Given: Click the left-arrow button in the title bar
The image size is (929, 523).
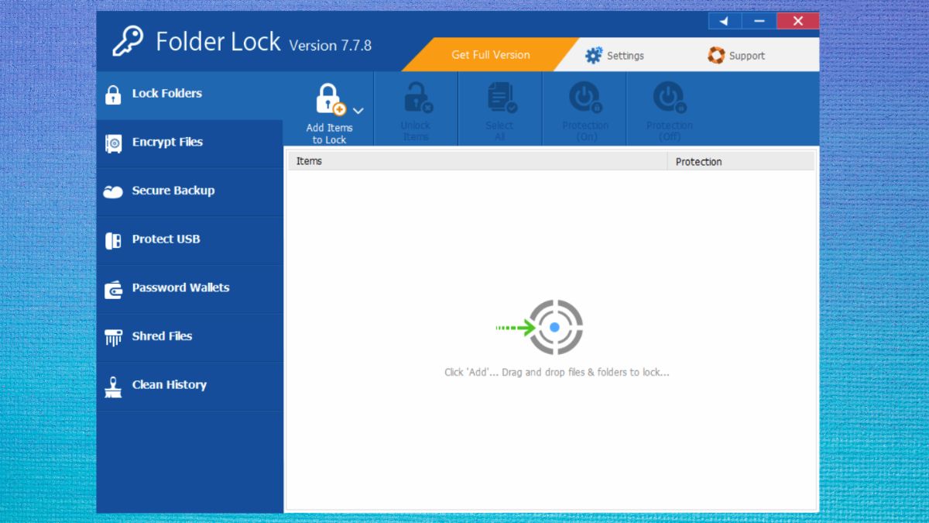Looking at the screenshot, I should coord(725,21).
